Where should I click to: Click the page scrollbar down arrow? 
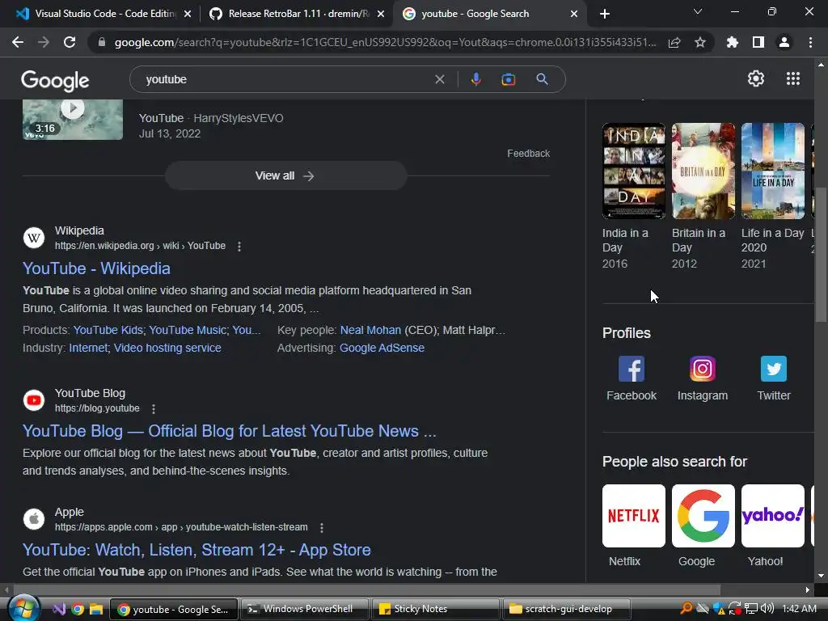[821, 576]
